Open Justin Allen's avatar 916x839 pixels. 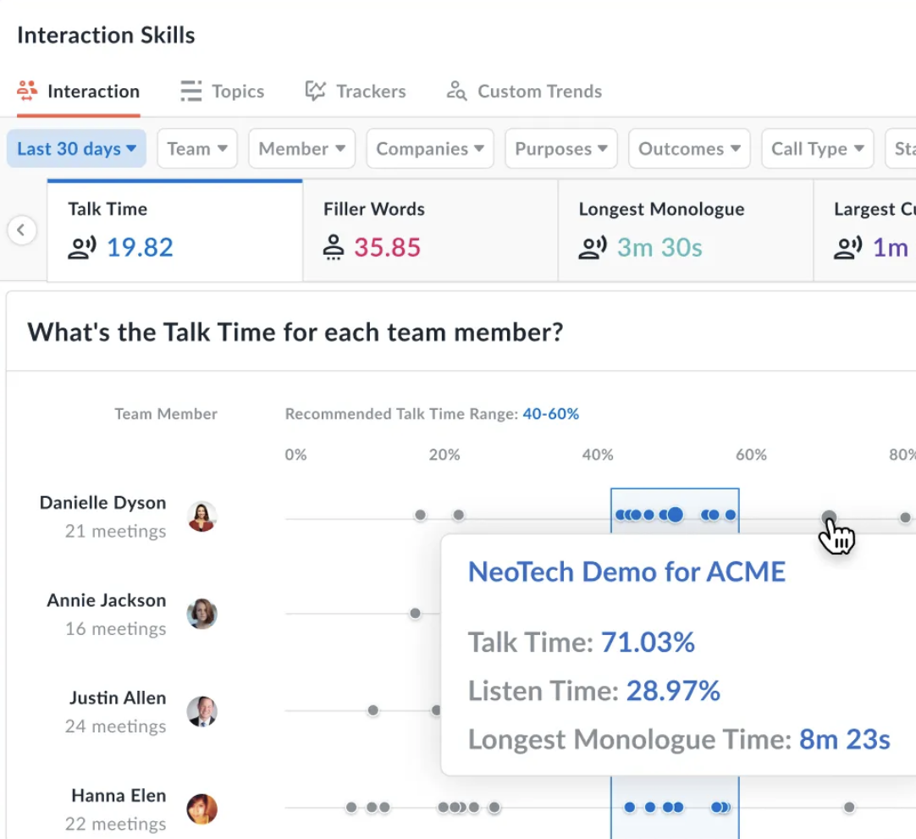(202, 712)
